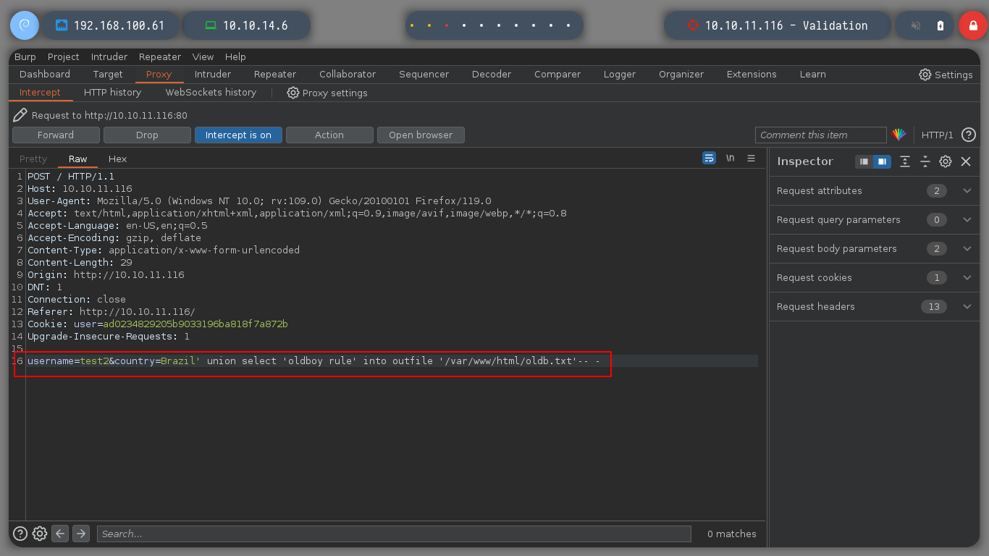Click the Content-Length: 29 header line

(x=80, y=263)
